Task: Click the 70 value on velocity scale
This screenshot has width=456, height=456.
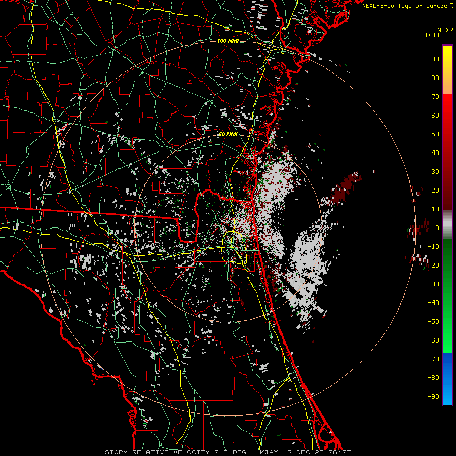Action: pyautogui.click(x=435, y=97)
